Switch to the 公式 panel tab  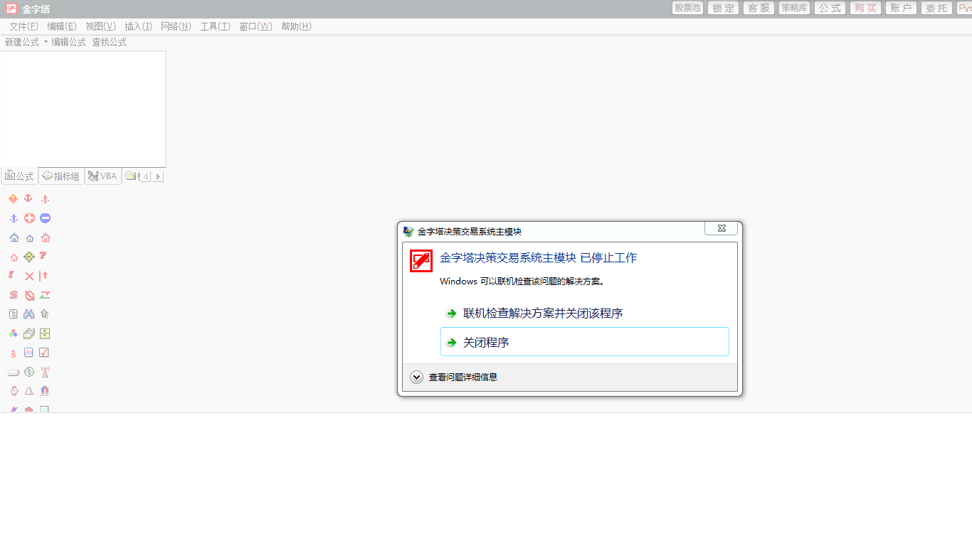(x=19, y=176)
